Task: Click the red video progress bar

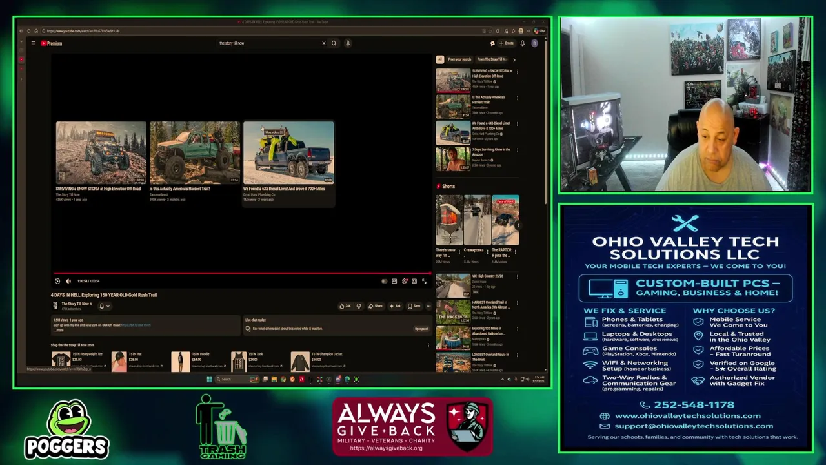Action: pyautogui.click(x=242, y=274)
